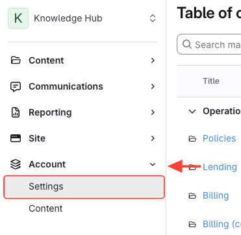
Task: Click folder icon beside Billing (c… row
Action: 192,225
